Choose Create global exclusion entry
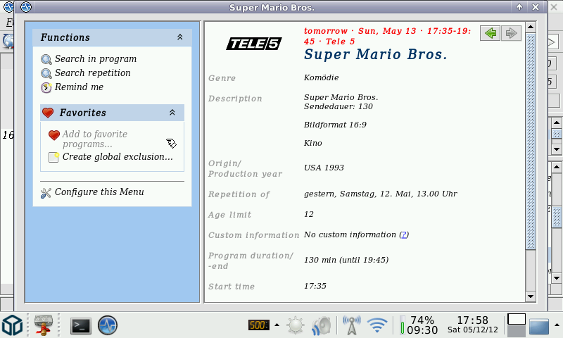The image size is (563, 338). (x=118, y=157)
